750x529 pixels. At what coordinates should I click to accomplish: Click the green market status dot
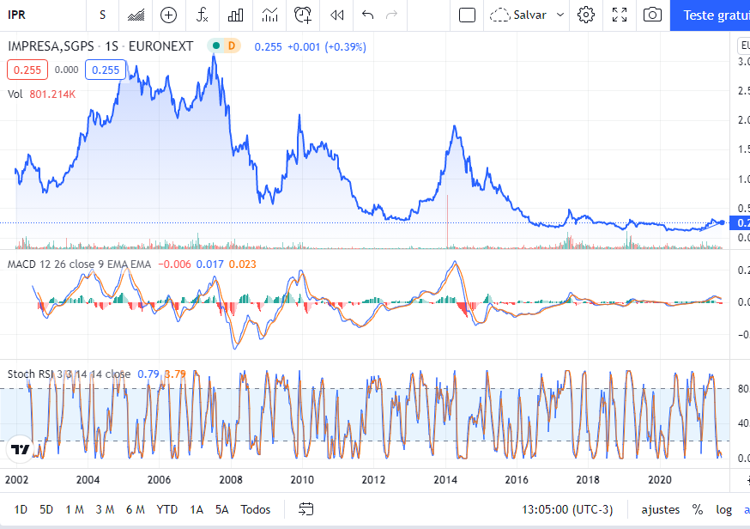(x=216, y=46)
